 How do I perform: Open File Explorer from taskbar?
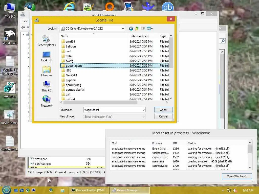coord(62,190)
